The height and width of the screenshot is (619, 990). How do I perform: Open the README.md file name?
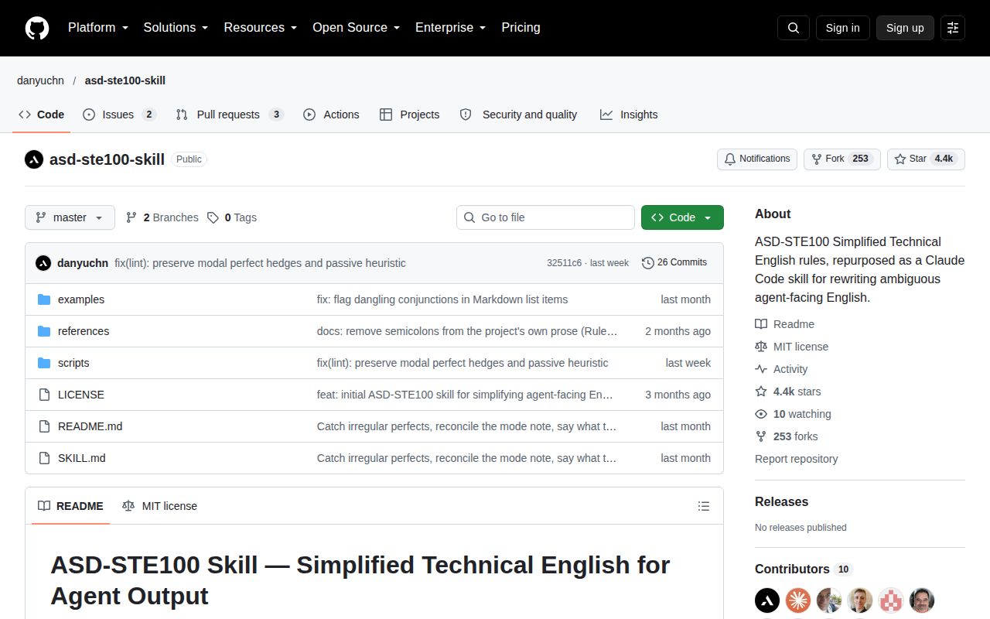(x=90, y=426)
